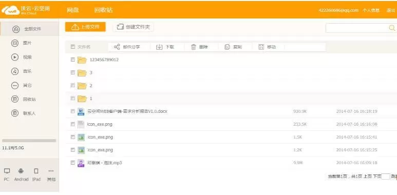Viewport: 397px width, 195px height.
Task: Select the PC client device icon
Action: coord(7,171)
